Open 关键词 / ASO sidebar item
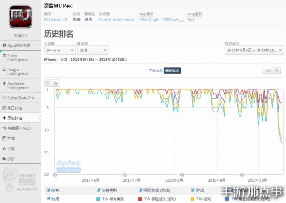Screen dimensions: 286x203 pos(20,128)
